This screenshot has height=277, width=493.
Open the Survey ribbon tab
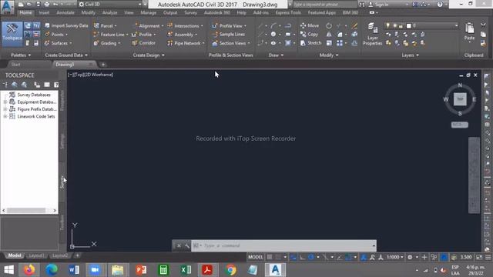(x=190, y=13)
